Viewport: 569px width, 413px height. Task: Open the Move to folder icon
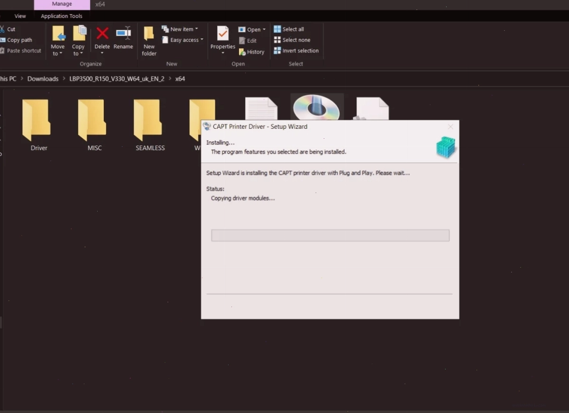pos(58,34)
